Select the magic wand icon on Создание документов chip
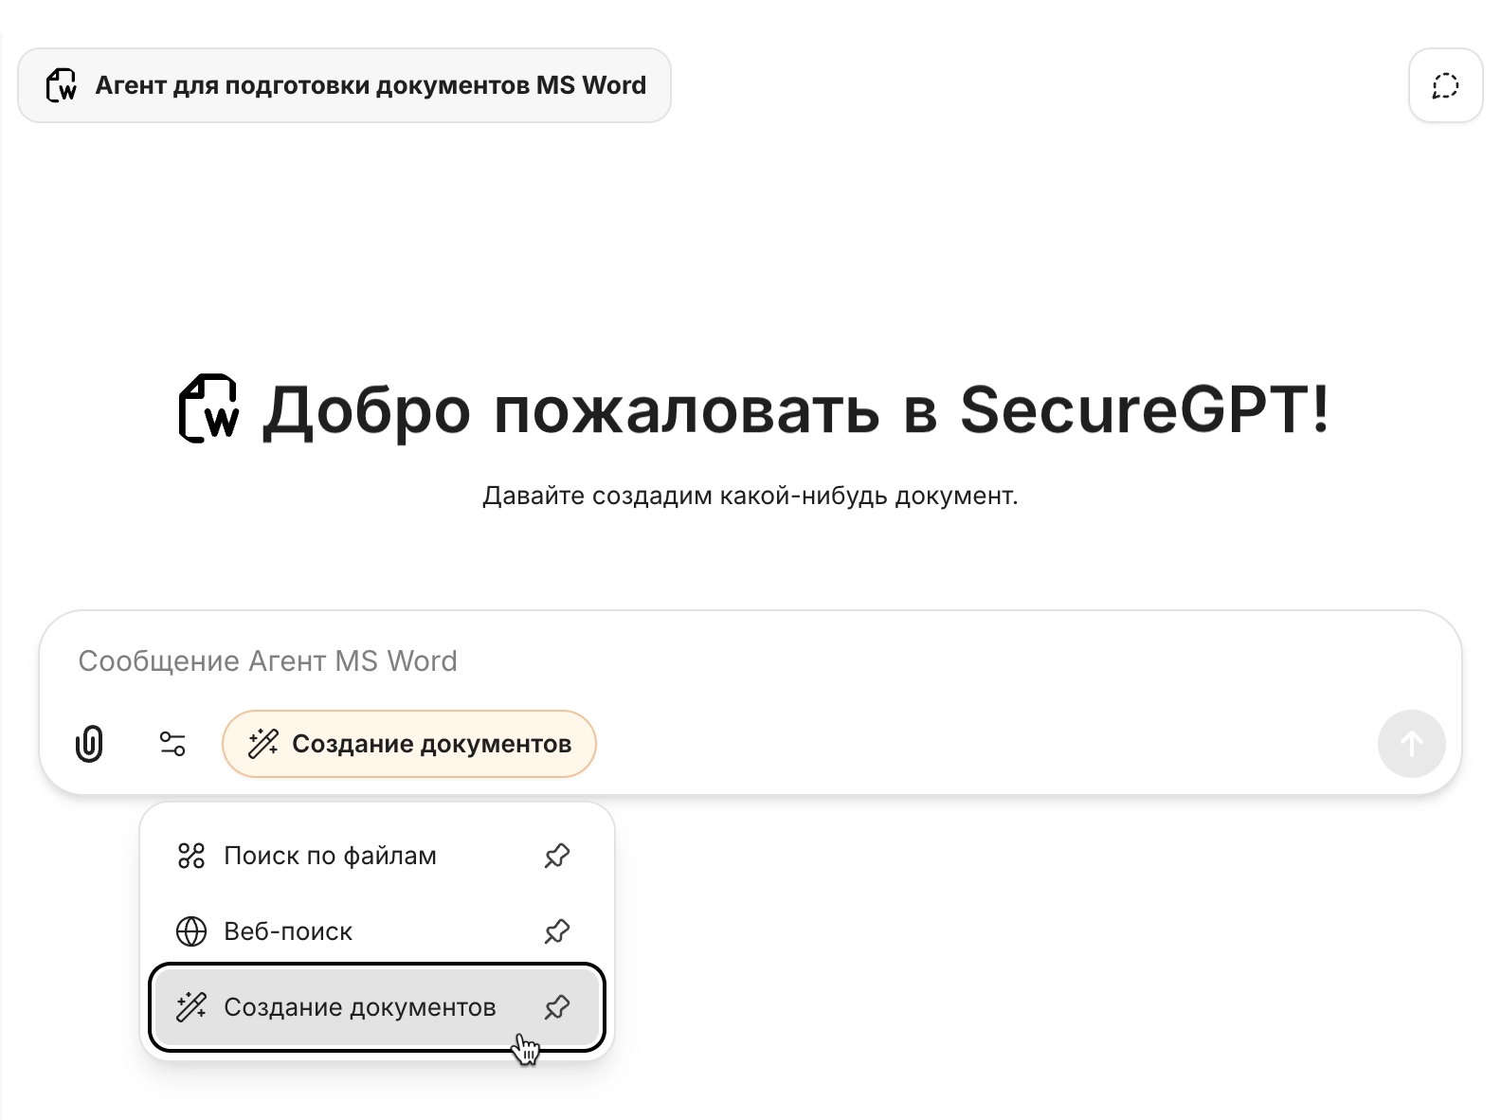 (262, 744)
